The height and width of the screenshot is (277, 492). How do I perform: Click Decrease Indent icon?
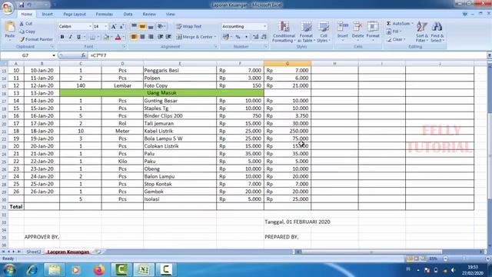[x=161, y=37]
